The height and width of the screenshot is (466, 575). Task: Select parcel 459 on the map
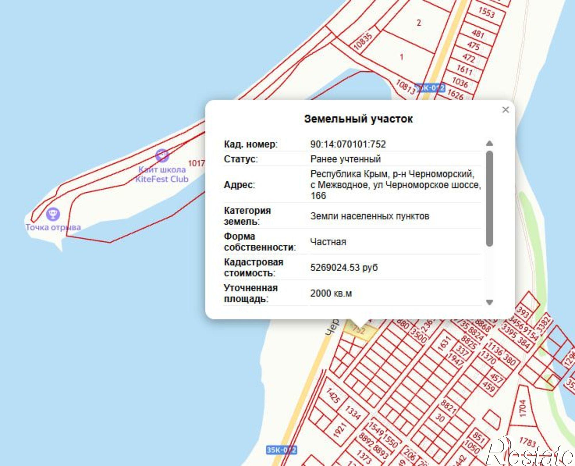tap(488, 386)
